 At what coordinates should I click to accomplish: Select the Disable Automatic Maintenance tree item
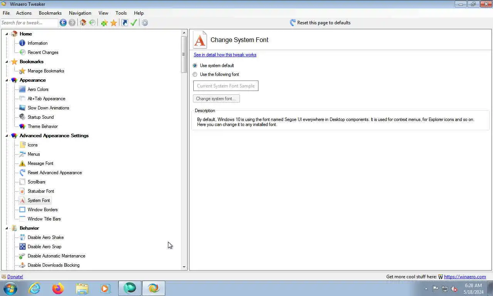pos(57,256)
